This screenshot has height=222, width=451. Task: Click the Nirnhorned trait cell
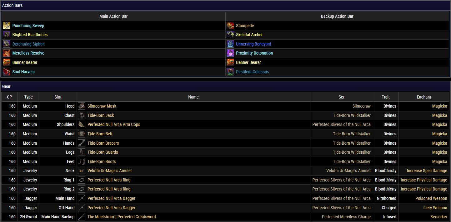point(386,198)
